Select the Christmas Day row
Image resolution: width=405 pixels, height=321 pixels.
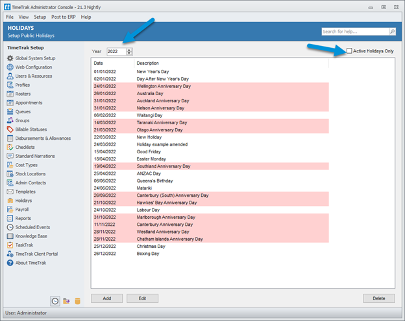(210, 247)
